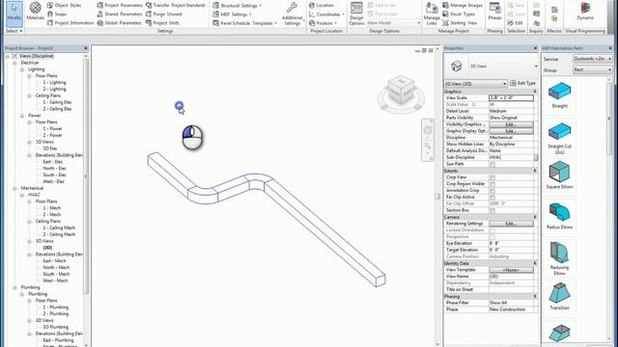
Task: Select the {3D} view in HVAC
Action: [x=47, y=248]
